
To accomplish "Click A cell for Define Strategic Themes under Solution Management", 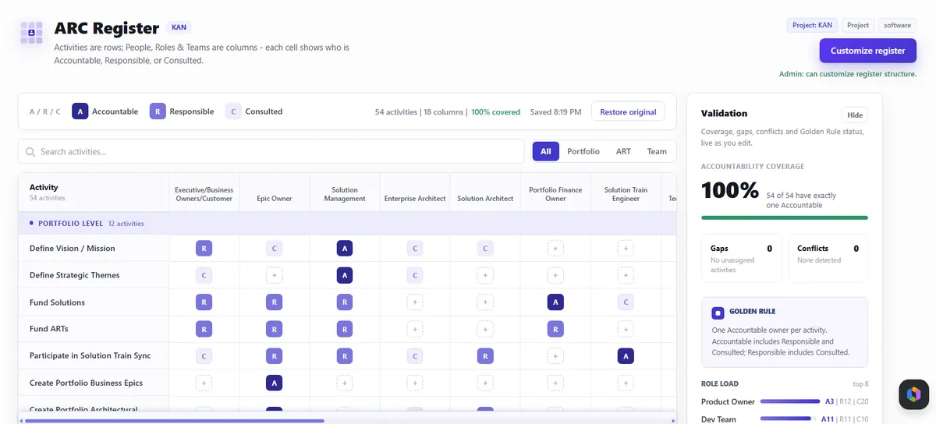I will pyautogui.click(x=345, y=275).
